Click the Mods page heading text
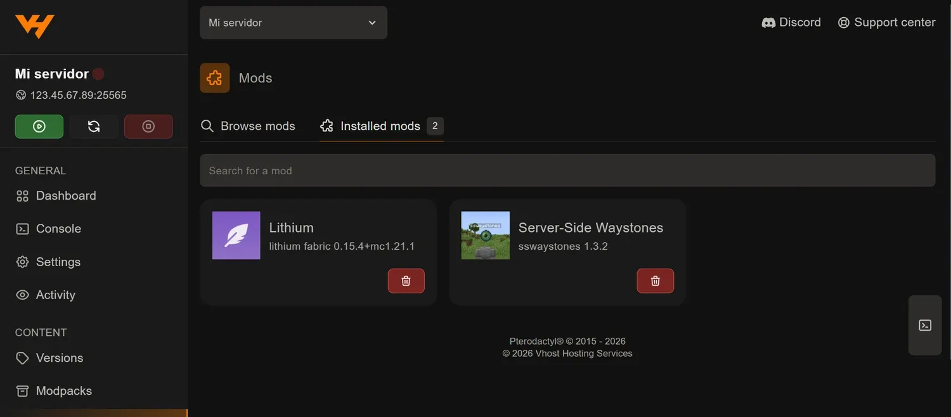 click(256, 78)
